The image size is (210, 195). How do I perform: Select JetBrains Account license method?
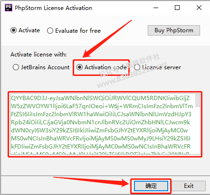(41, 67)
